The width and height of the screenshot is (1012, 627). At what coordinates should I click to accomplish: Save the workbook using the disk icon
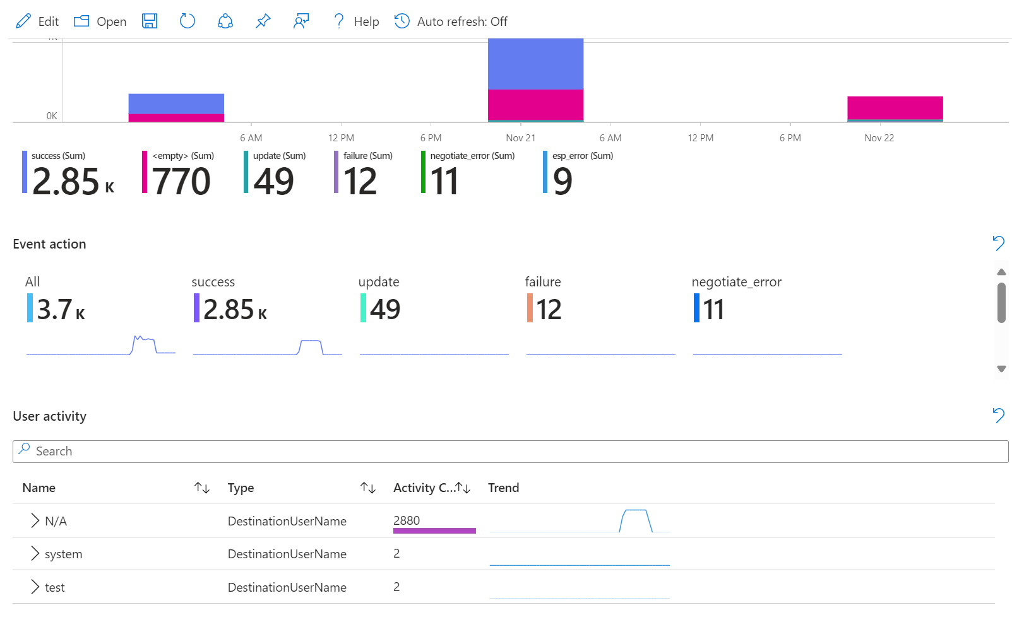point(150,21)
